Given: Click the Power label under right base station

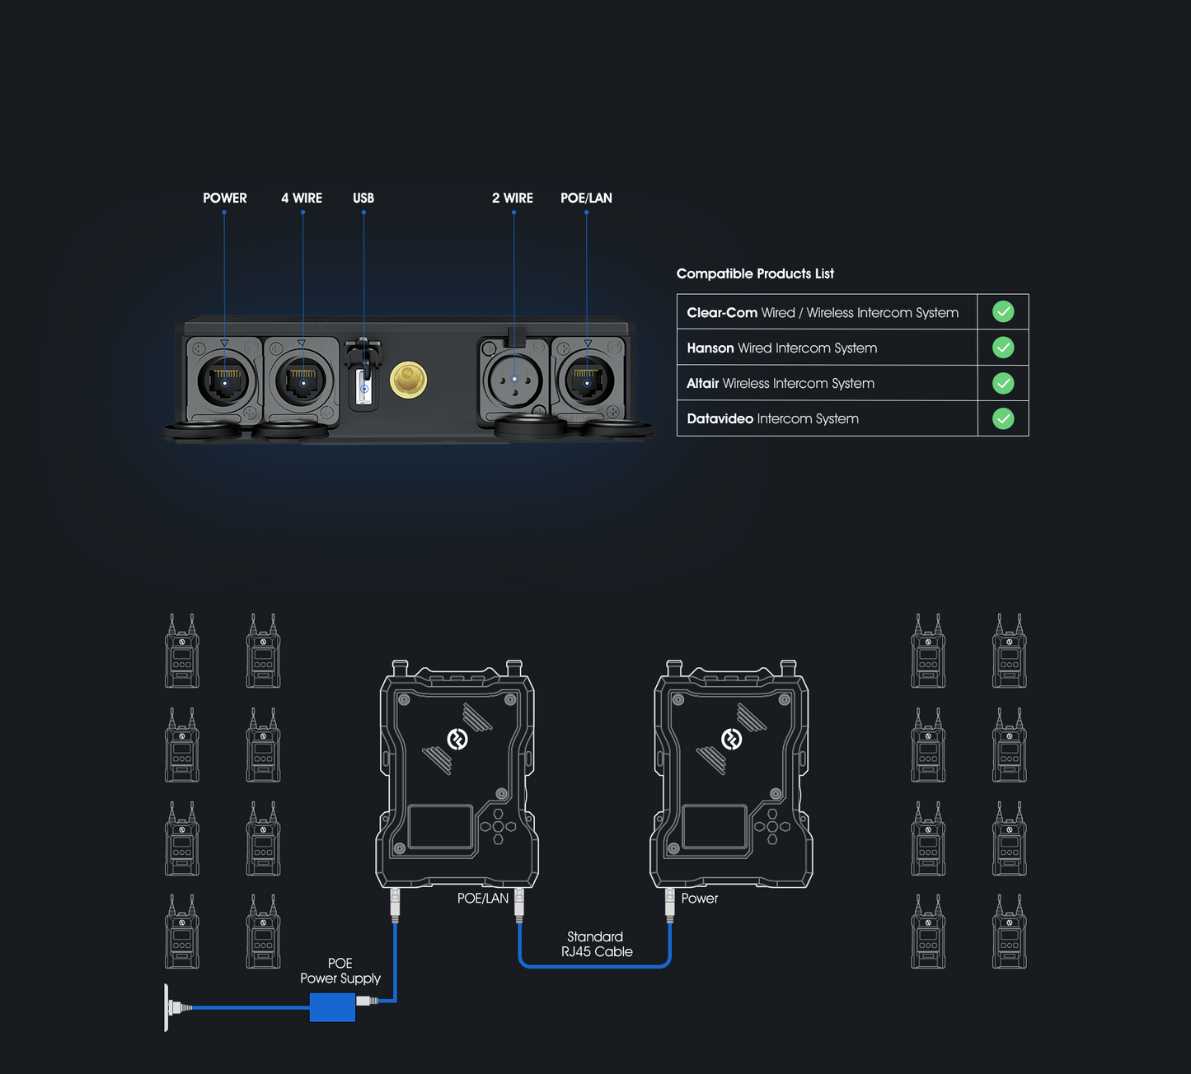Looking at the screenshot, I should (x=699, y=899).
